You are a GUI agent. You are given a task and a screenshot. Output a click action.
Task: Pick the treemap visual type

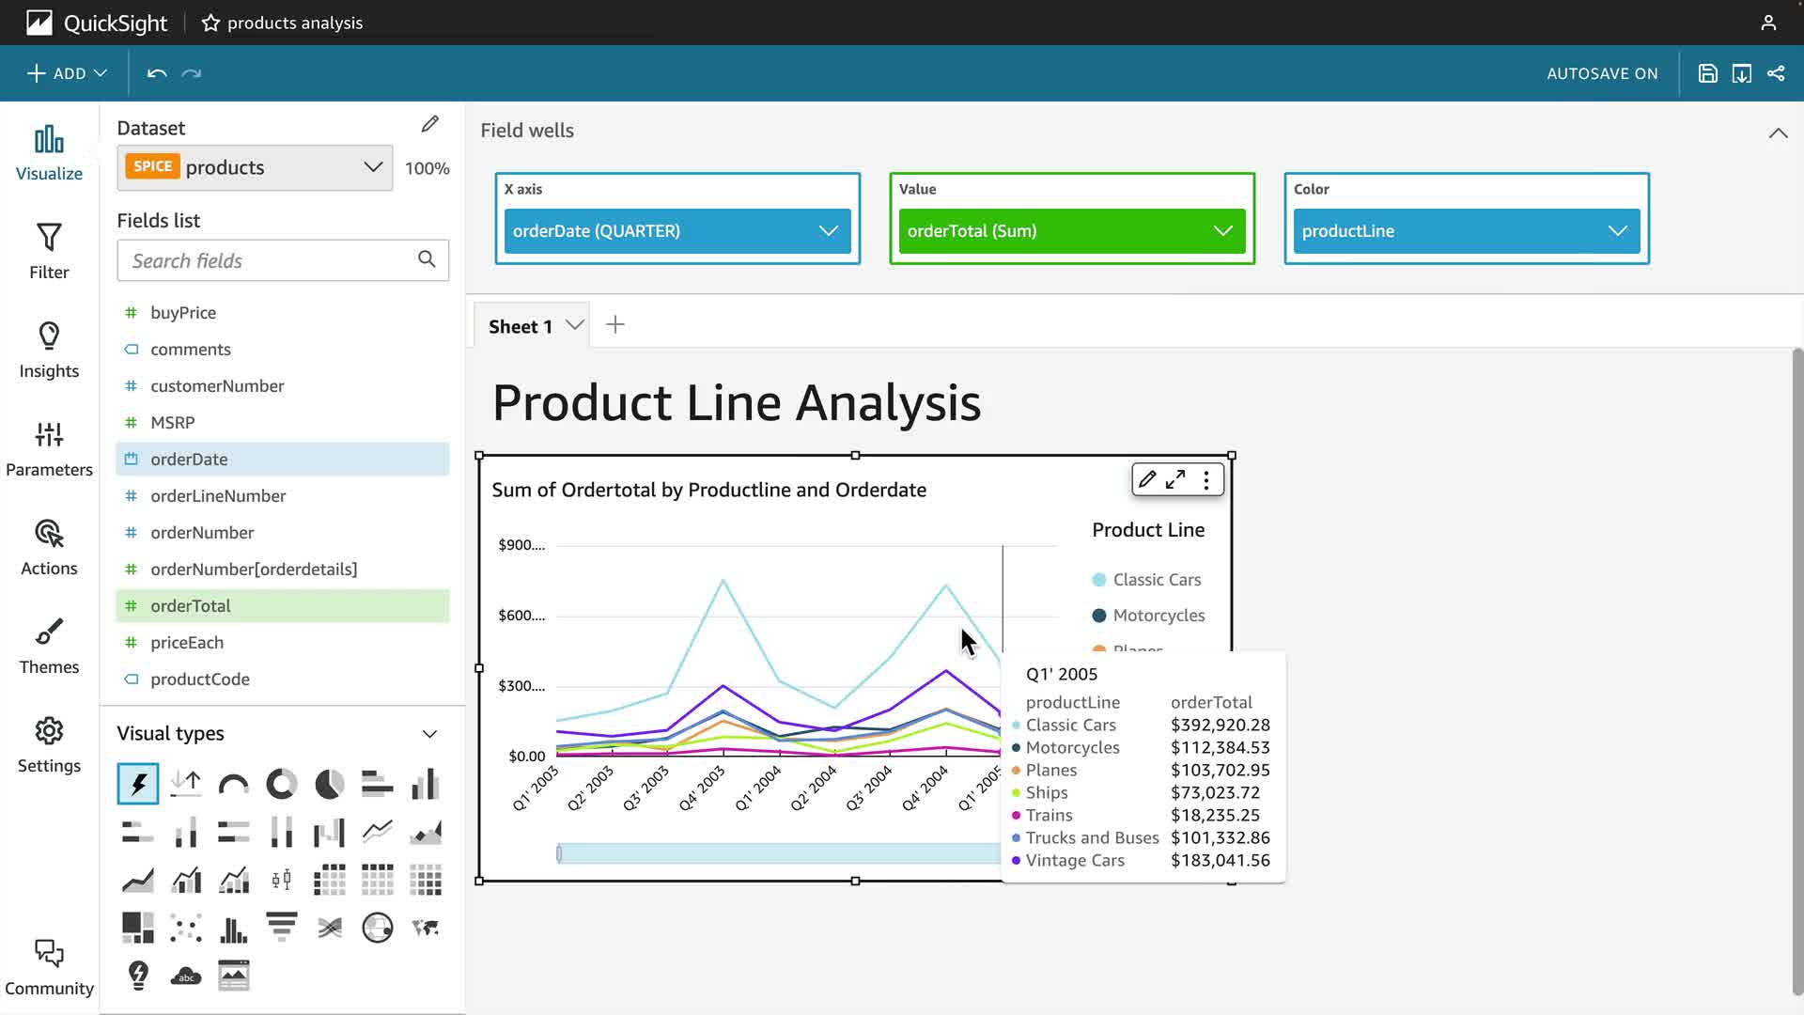click(x=138, y=928)
